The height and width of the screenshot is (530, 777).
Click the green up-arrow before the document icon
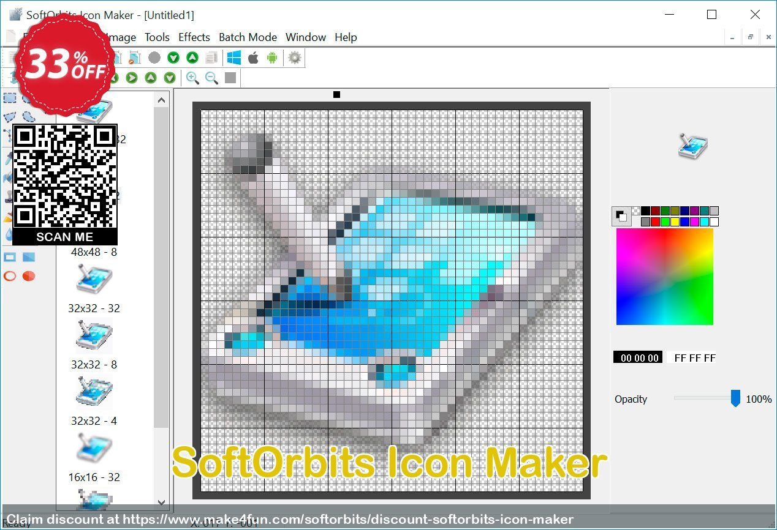click(x=192, y=58)
